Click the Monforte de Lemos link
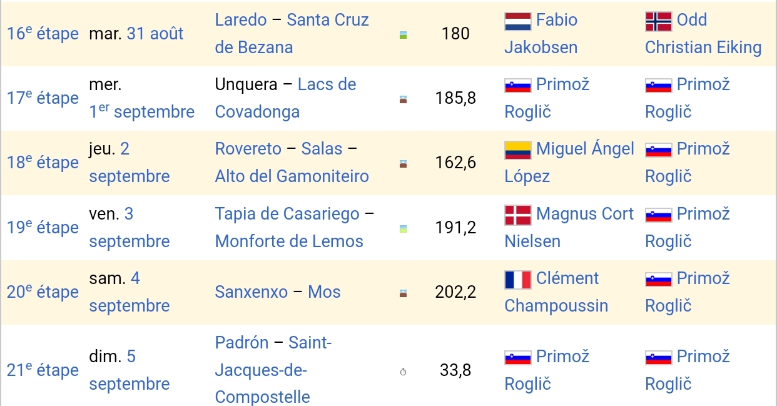This screenshot has width=777, height=406. pyautogui.click(x=288, y=241)
